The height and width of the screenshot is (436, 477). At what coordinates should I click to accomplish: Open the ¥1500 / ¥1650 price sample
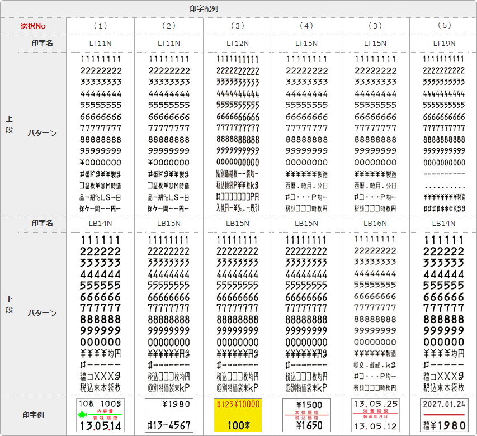pyautogui.click(x=306, y=415)
